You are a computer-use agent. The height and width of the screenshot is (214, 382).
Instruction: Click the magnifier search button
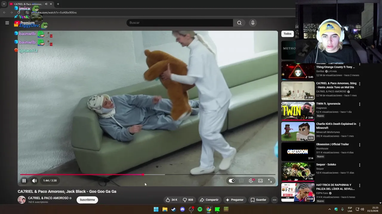point(239,23)
